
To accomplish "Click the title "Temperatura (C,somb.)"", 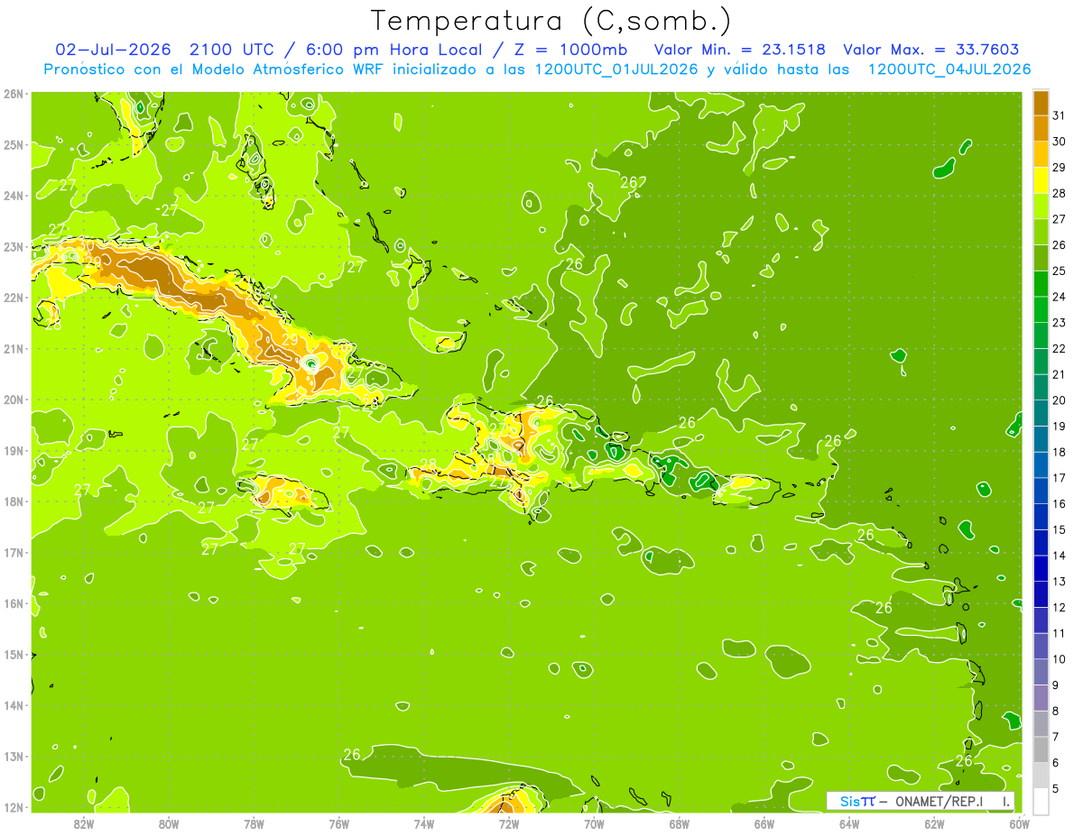I will (551, 21).
